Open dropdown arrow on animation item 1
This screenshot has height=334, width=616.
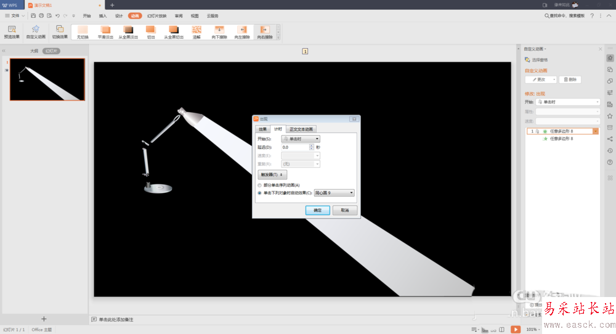click(596, 131)
